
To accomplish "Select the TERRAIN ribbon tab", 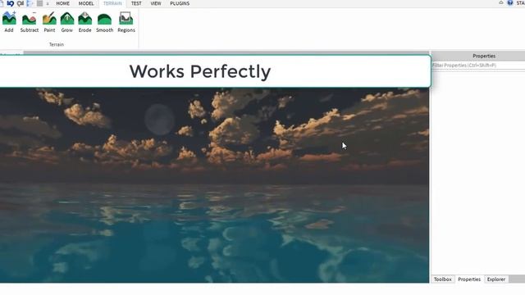I will (112, 3).
